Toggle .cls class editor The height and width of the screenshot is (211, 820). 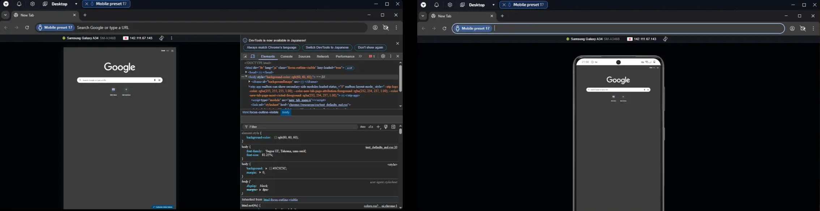pyautogui.click(x=371, y=127)
